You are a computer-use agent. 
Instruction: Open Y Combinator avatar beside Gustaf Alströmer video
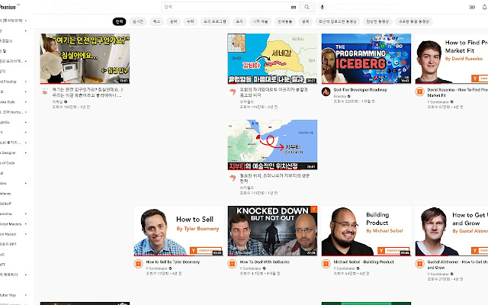click(419, 265)
